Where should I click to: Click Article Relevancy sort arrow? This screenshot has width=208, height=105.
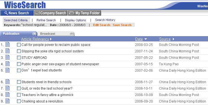(x=51, y=39)
